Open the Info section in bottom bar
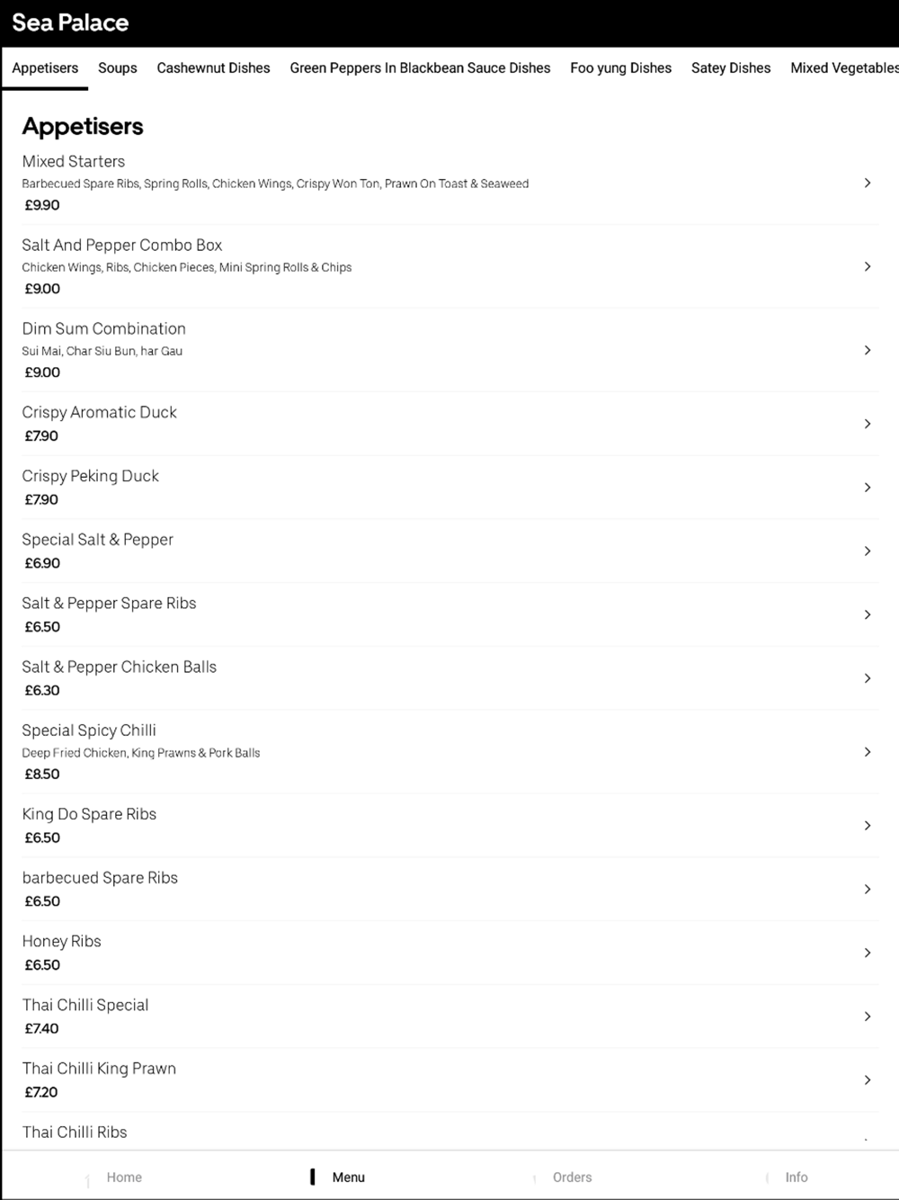Image resolution: width=899 pixels, height=1200 pixels. pos(796,1177)
